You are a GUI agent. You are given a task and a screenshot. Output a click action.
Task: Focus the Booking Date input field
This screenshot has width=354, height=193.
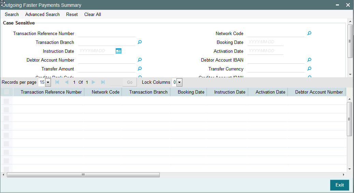pyautogui.click(x=265, y=42)
